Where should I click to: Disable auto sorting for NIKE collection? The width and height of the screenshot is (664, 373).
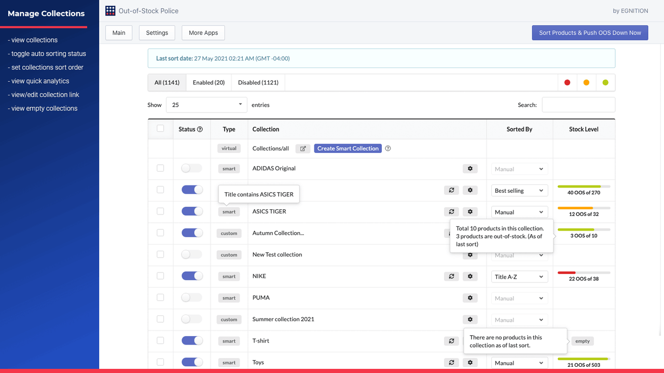click(x=191, y=276)
